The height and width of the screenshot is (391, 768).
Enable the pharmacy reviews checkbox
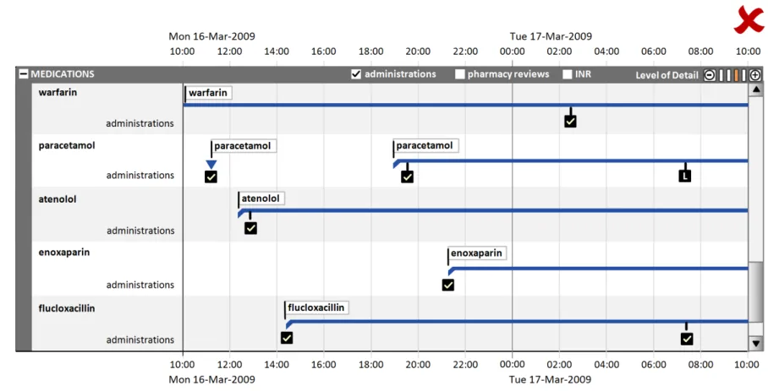(460, 74)
